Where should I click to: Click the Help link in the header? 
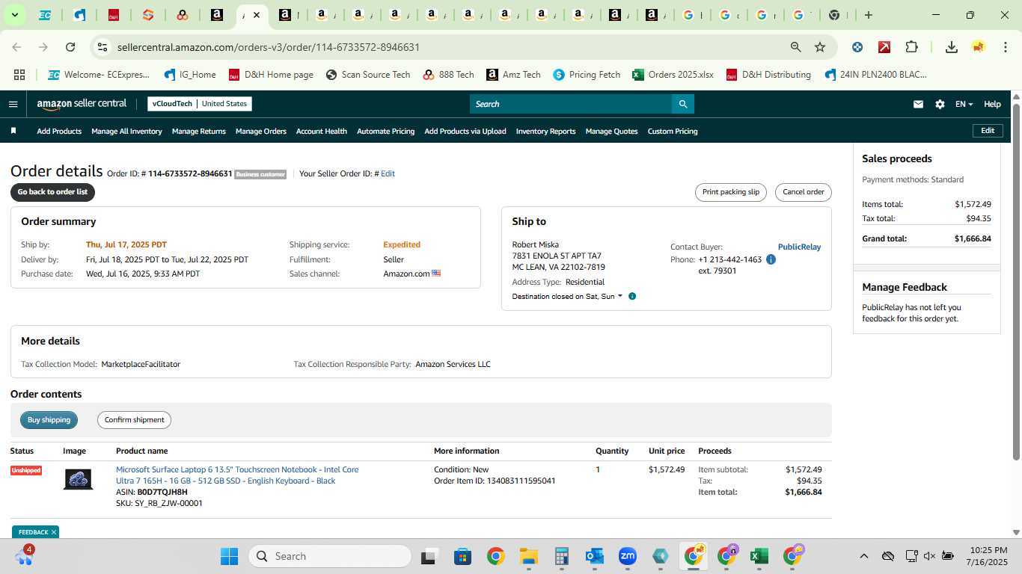[992, 104]
